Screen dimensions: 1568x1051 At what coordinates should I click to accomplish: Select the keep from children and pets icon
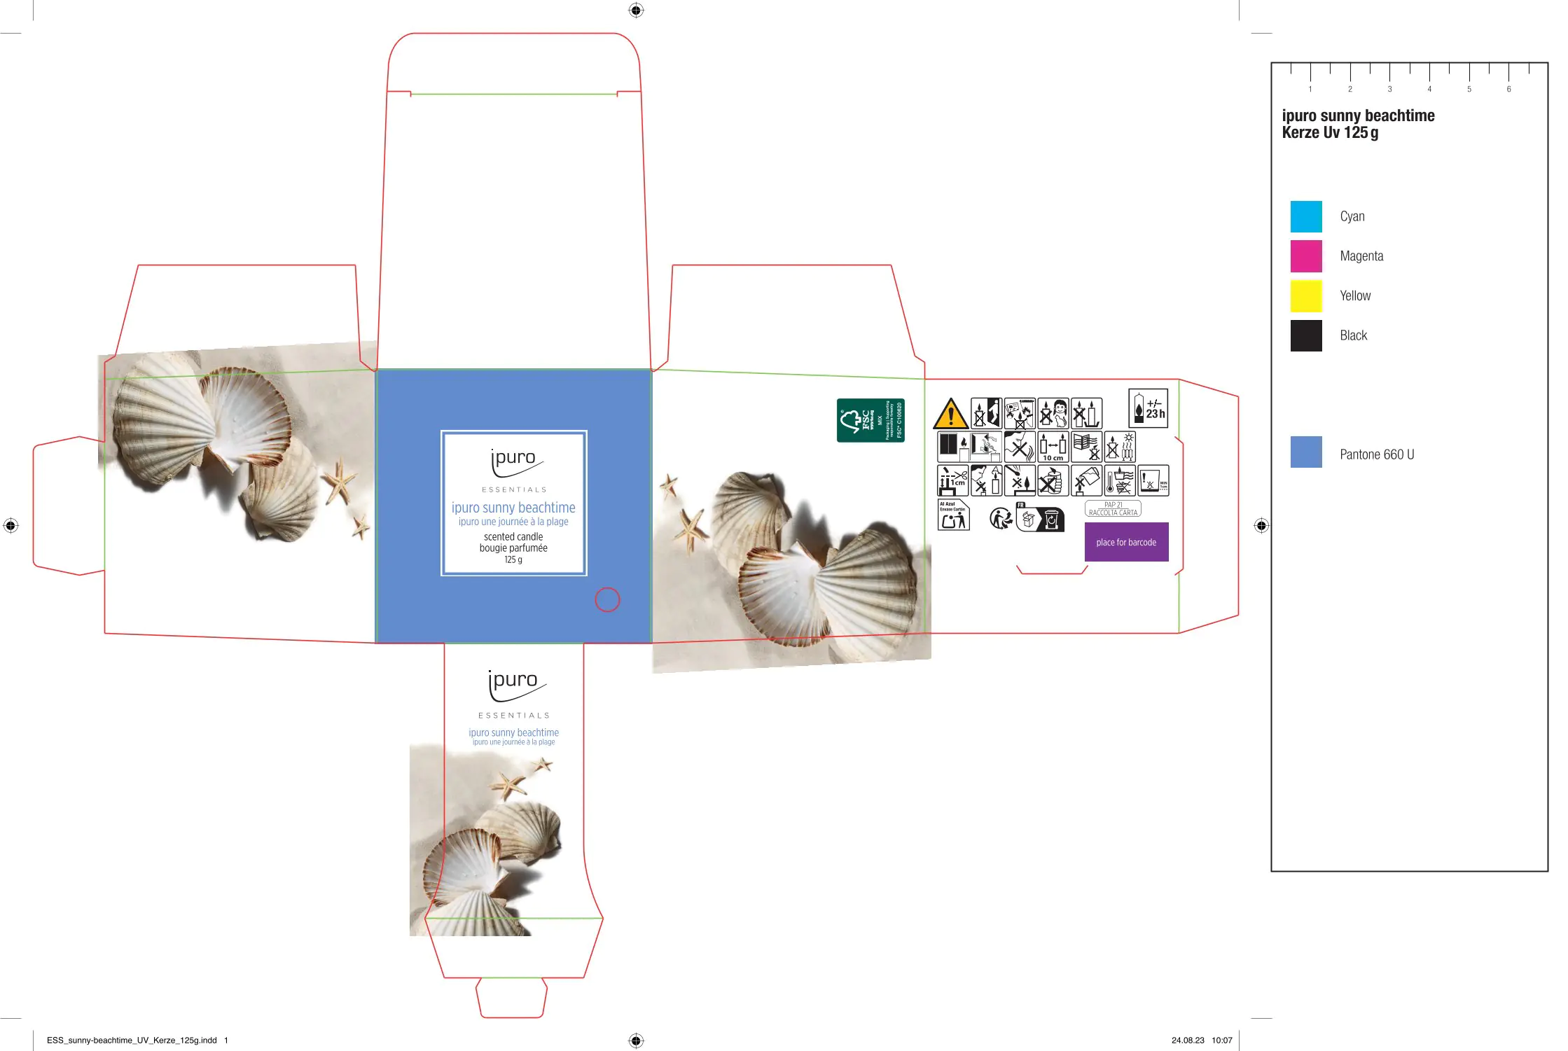[x=1053, y=414]
